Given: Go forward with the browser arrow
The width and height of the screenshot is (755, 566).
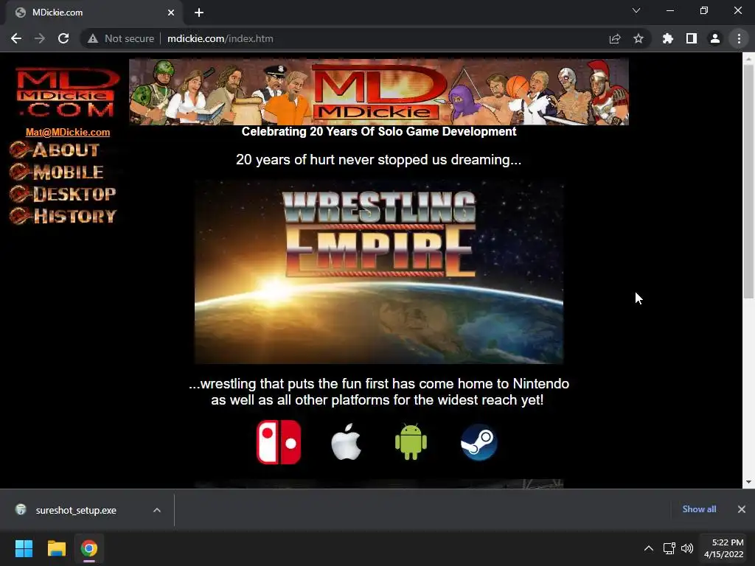Looking at the screenshot, I should (40, 38).
